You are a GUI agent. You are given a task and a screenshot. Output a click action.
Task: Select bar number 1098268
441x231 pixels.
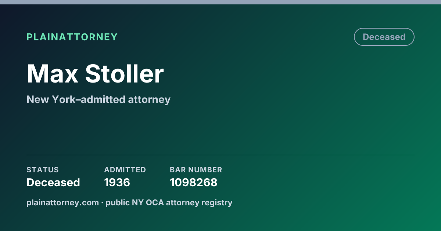[x=194, y=183]
